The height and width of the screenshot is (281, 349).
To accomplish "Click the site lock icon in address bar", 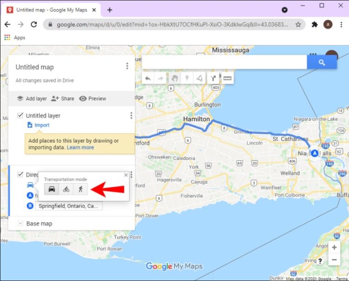I will coord(50,24).
